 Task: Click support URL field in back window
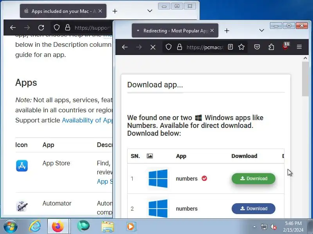click(x=93, y=28)
